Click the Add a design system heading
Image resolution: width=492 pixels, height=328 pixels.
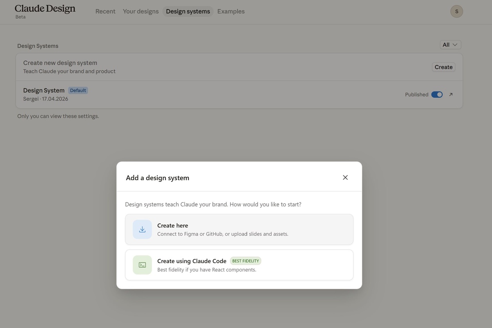pyautogui.click(x=157, y=178)
